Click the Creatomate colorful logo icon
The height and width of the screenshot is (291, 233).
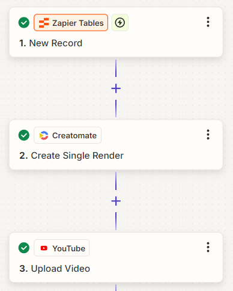click(44, 135)
